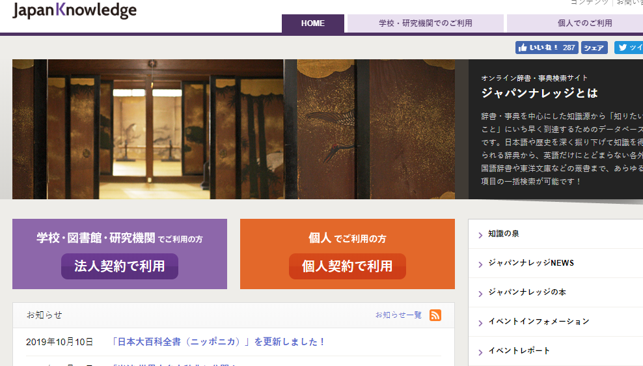Open 学校・研究機関でのご利用 tab
Screen dimensions: 643x366
(426, 23)
